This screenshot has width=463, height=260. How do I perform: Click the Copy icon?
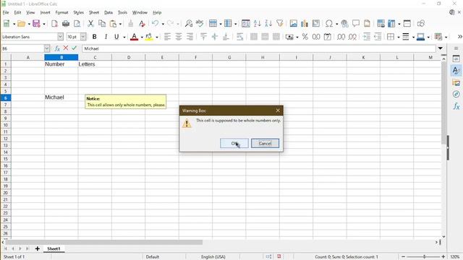[102, 24]
